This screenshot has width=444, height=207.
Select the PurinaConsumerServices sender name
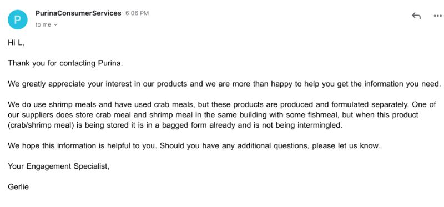point(78,13)
